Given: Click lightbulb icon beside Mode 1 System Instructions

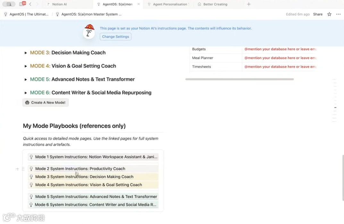Looking at the screenshot, I should coord(31,157).
